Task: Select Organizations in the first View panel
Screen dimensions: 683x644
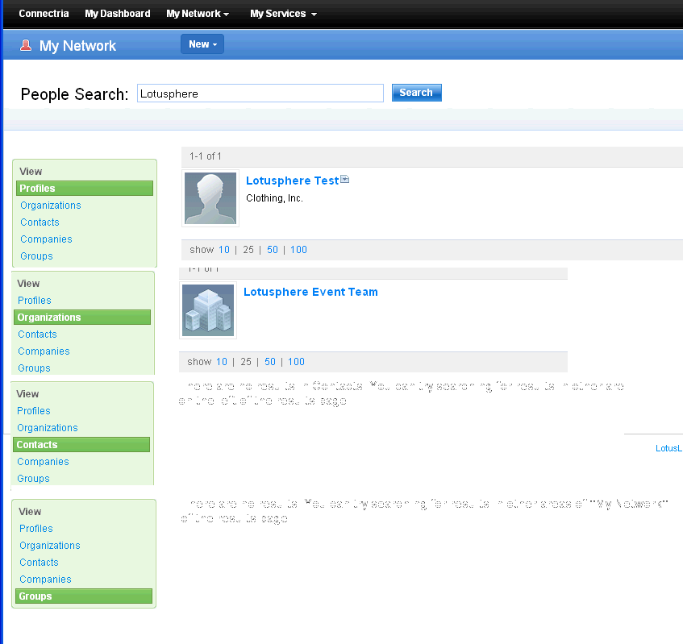Action: click(50, 205)
